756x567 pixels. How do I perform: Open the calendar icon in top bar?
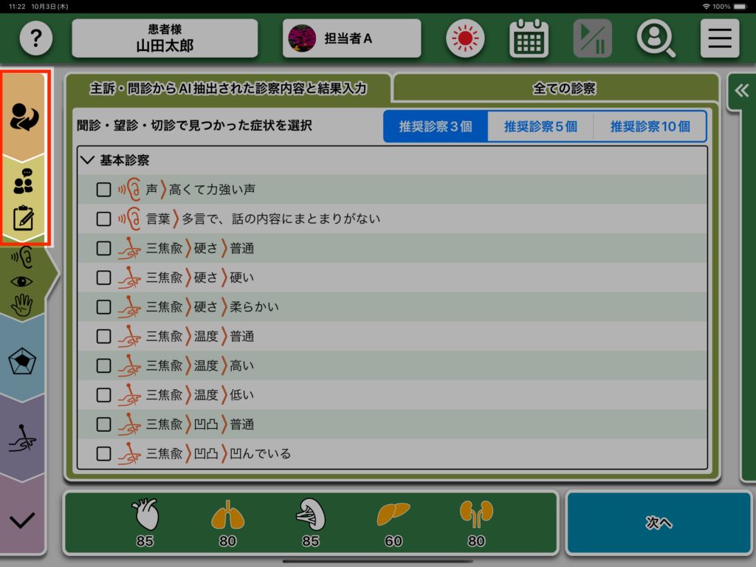[529, 38]
